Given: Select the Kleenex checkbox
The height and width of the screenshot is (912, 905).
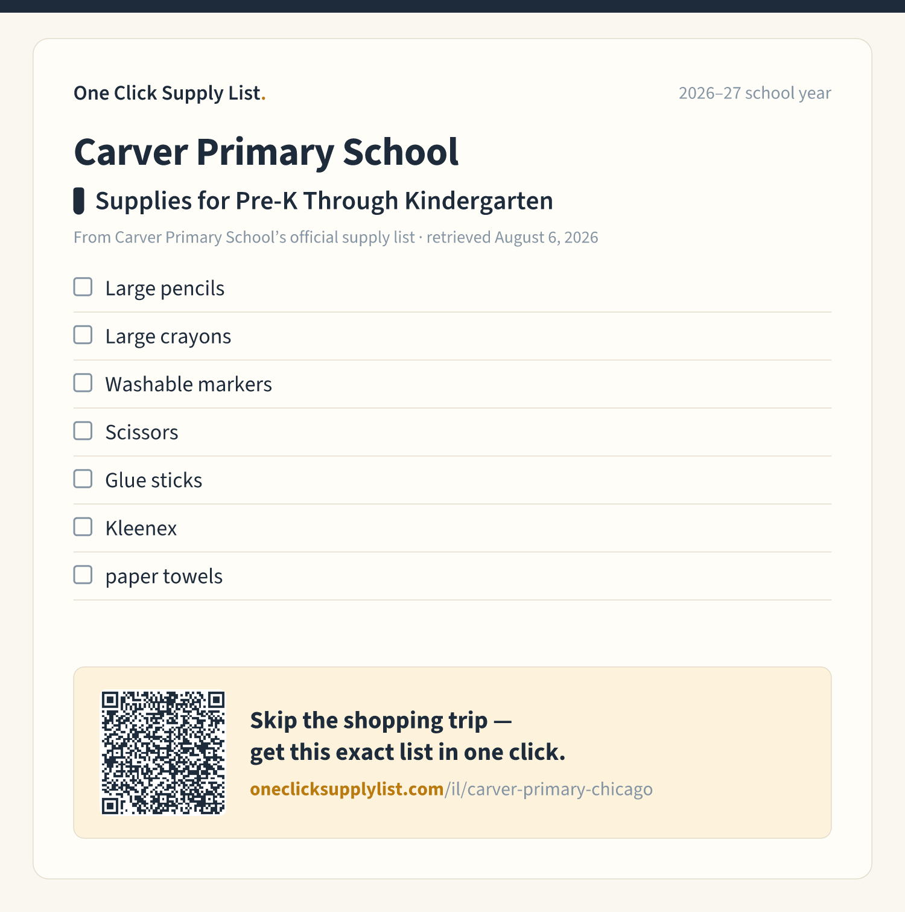Looking at the screenshot, I should tap(83, 527).
